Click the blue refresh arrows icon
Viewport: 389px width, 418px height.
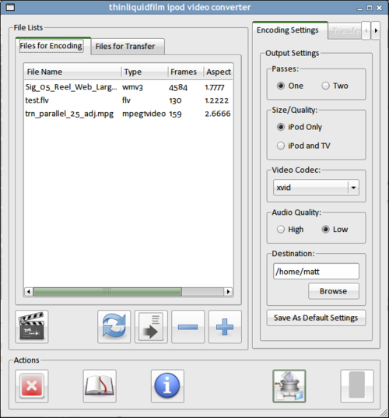114,327
